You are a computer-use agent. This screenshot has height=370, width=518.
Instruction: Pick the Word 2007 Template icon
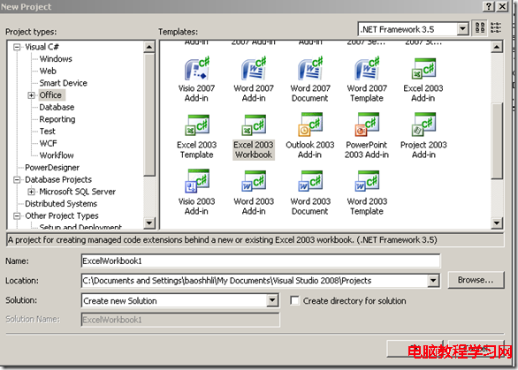(367, 69)
